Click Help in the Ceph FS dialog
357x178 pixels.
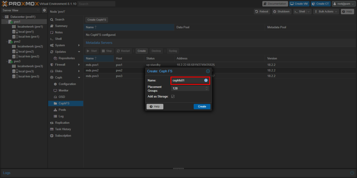coord(155,107)
